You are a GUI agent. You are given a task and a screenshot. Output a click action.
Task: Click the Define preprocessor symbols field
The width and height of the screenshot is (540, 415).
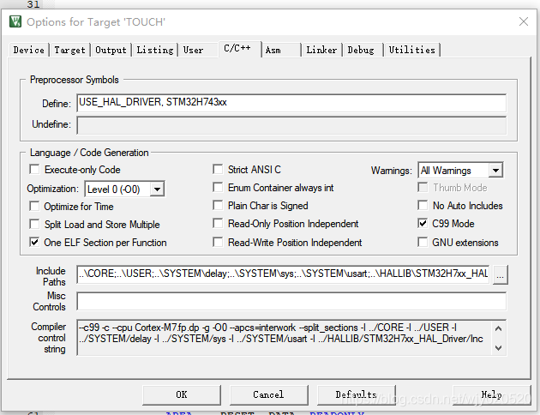291,103
